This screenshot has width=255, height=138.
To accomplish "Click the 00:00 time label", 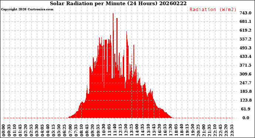I will coord(4,131).
